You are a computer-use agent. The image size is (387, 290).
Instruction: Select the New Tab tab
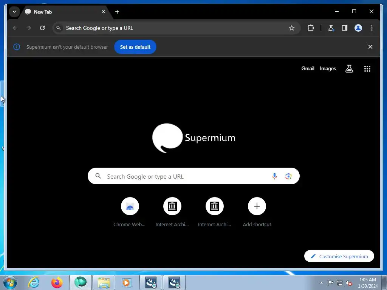pos(65,12)
